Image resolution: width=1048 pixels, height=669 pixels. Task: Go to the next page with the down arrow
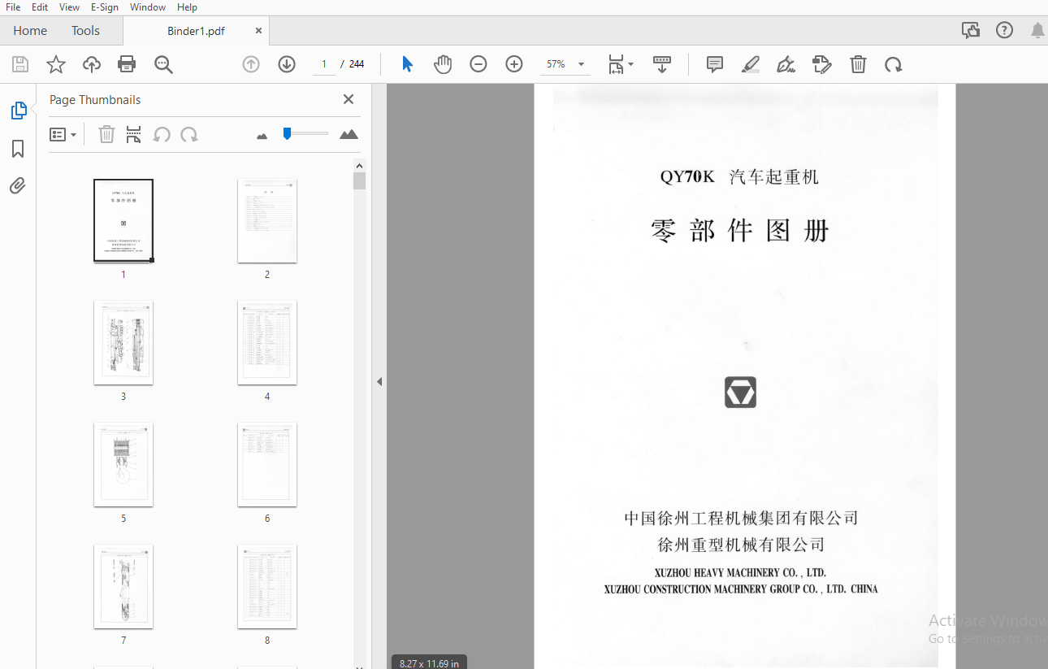coord(287,64)
